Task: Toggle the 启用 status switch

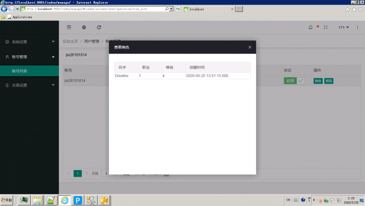Action: (294, 81)
